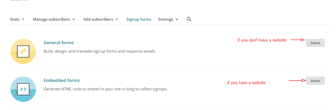Click the Embedded forms code brackets icon
The width and height of the screenshot is (336, 110).
[23, 89]
